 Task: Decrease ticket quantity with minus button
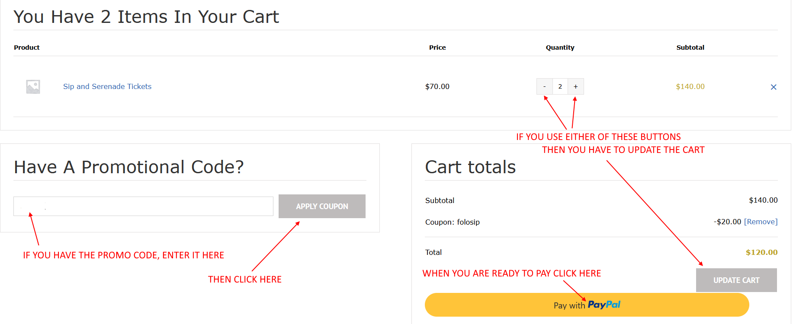coord(544,86)
